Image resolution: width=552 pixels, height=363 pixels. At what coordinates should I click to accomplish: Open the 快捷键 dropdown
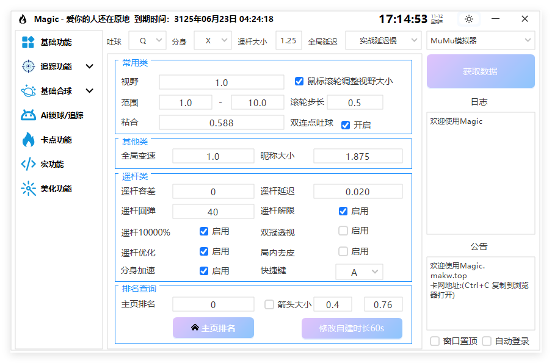tap(360, 271)
